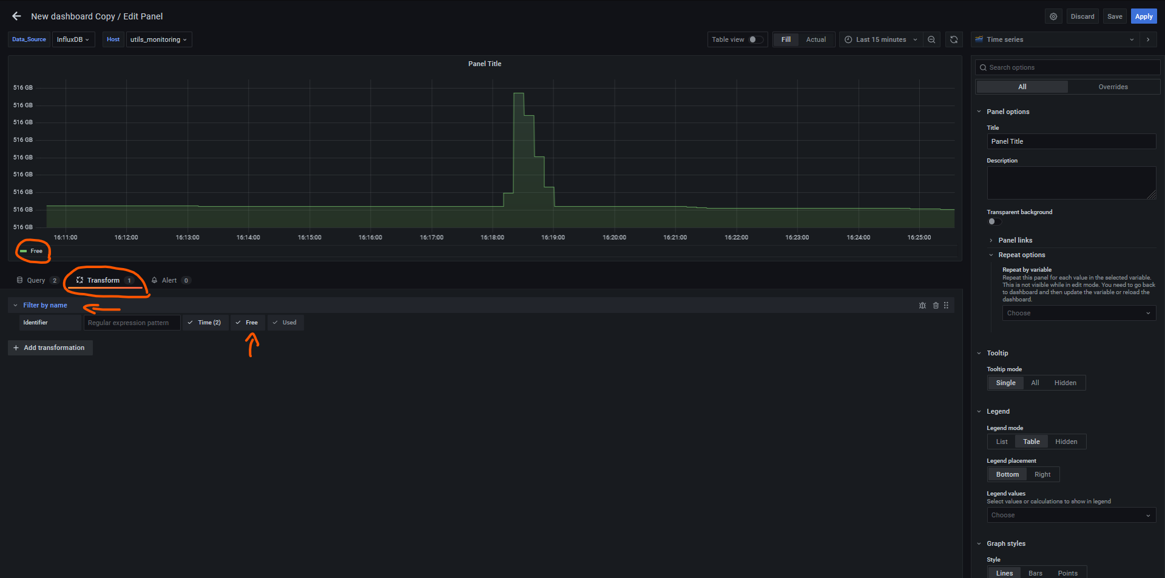
Task: Enable the Transparent background switch
Action: coord(994,221)
